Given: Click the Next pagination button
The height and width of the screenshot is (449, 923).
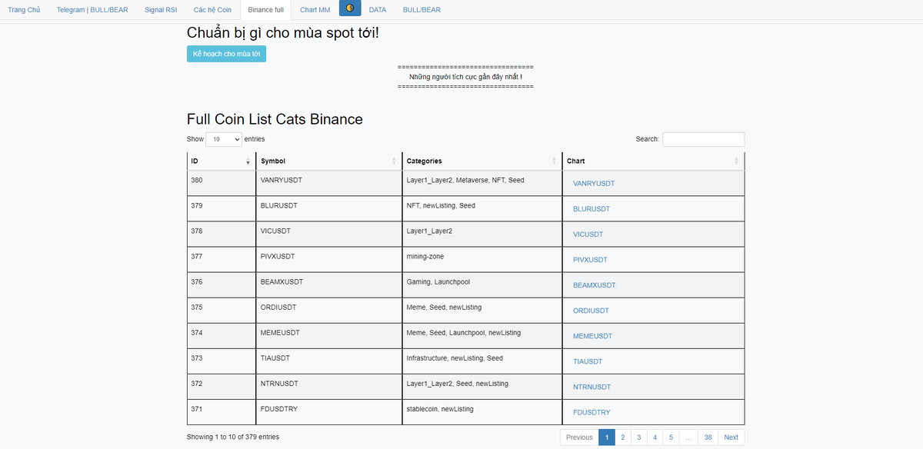Looking at the screenshot, I should point(731,437).
